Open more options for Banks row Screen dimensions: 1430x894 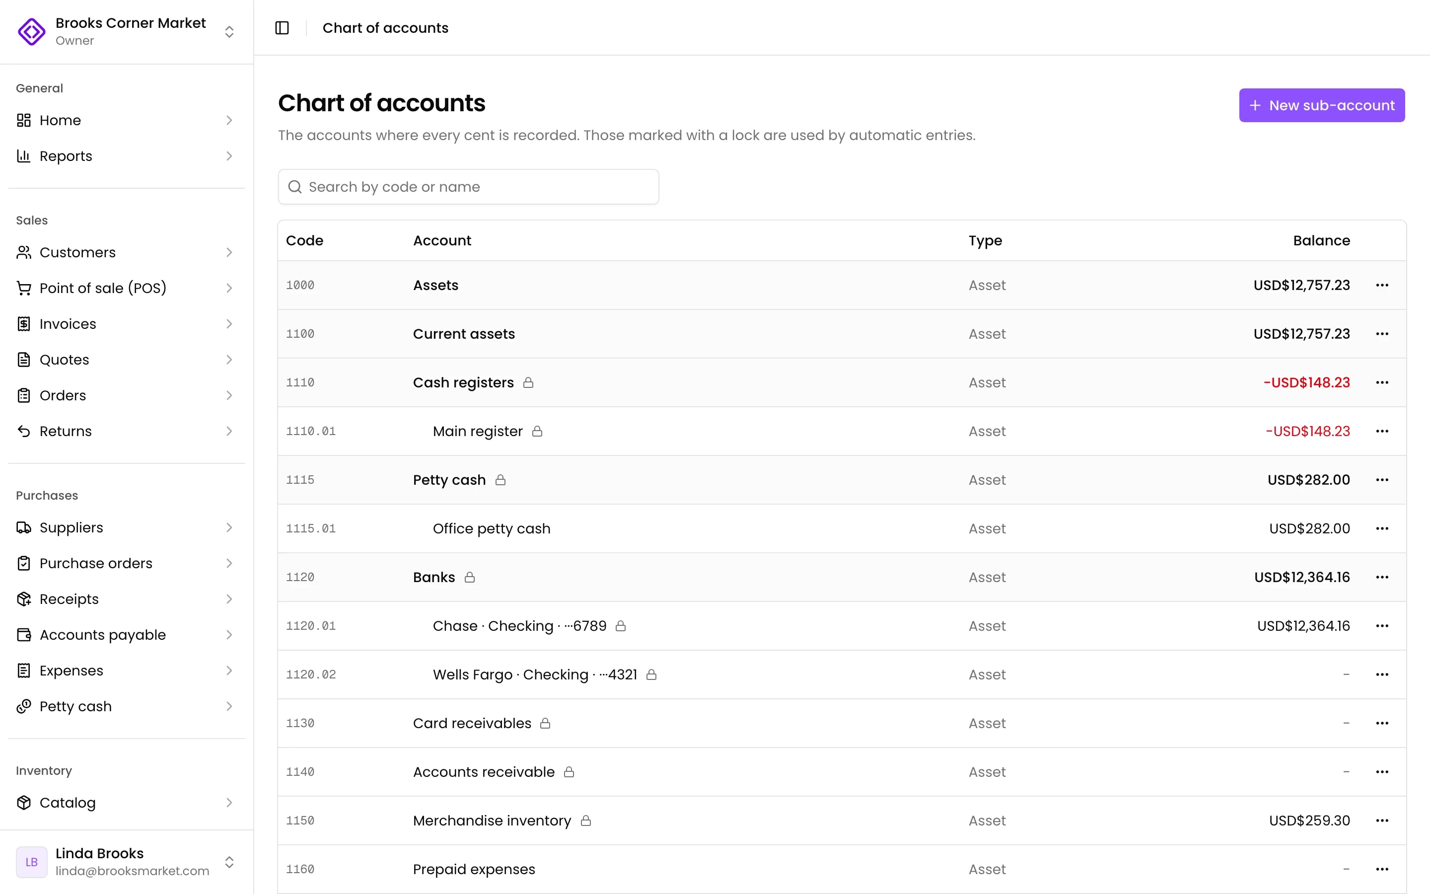pos(1381,577)
